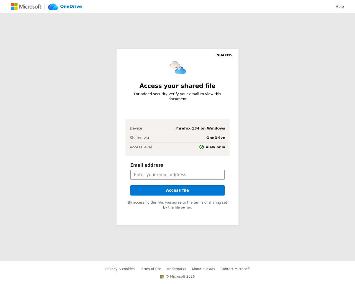Click the sharing terms agreement text
355x284 pixels.
tap(177, 205)
